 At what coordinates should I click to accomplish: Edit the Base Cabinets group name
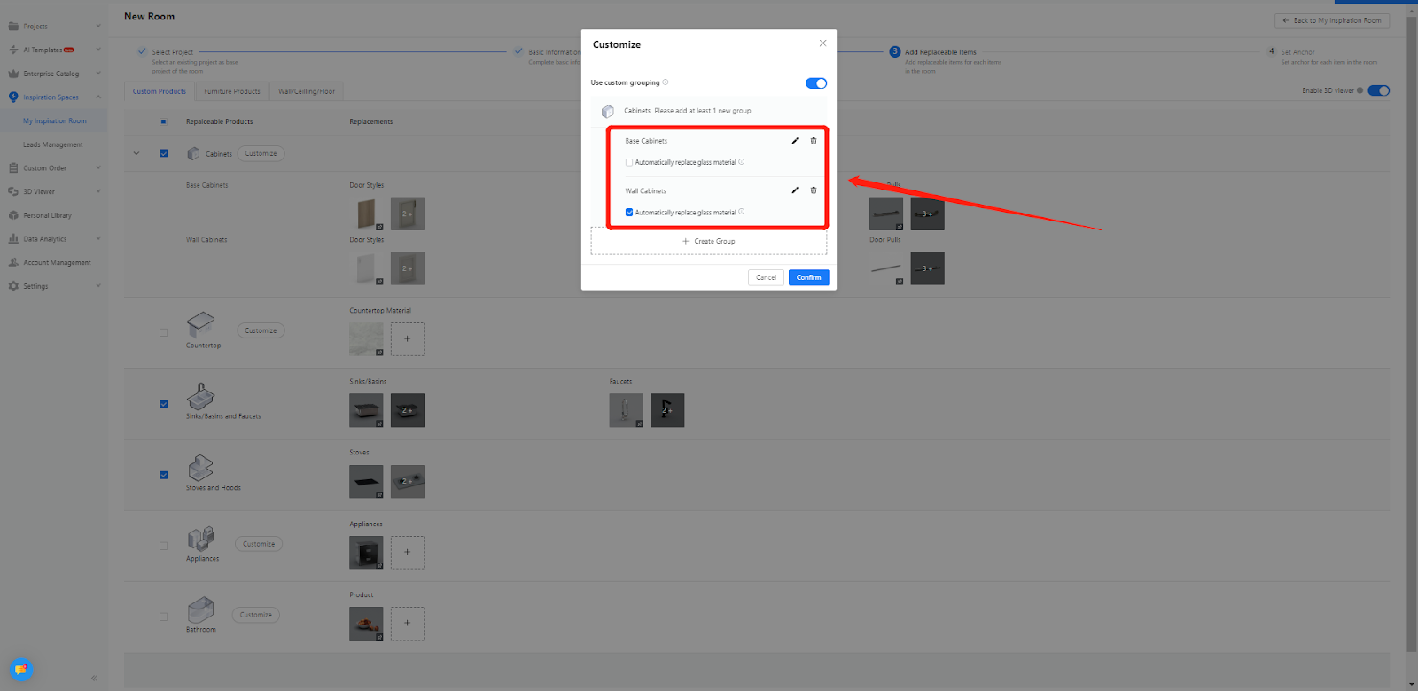point(795,141)
